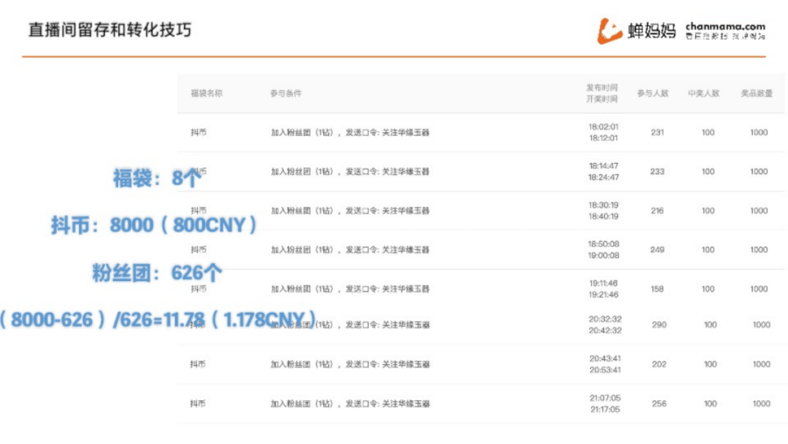
Task: Click 抖币 in the row with 256 participants
Action: point(199,404)
